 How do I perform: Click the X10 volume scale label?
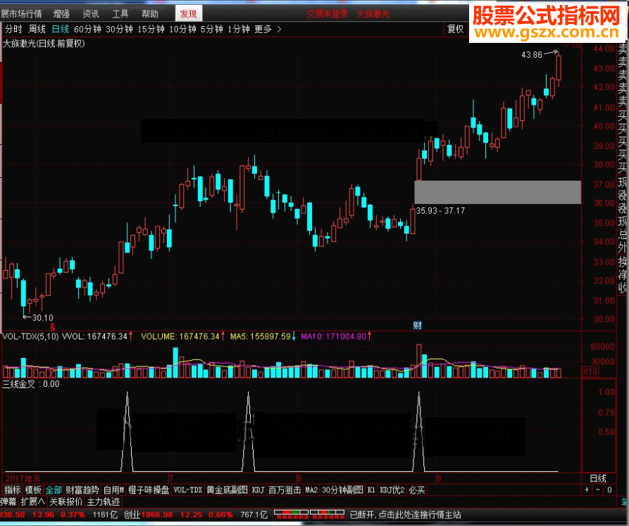point(590,371)
